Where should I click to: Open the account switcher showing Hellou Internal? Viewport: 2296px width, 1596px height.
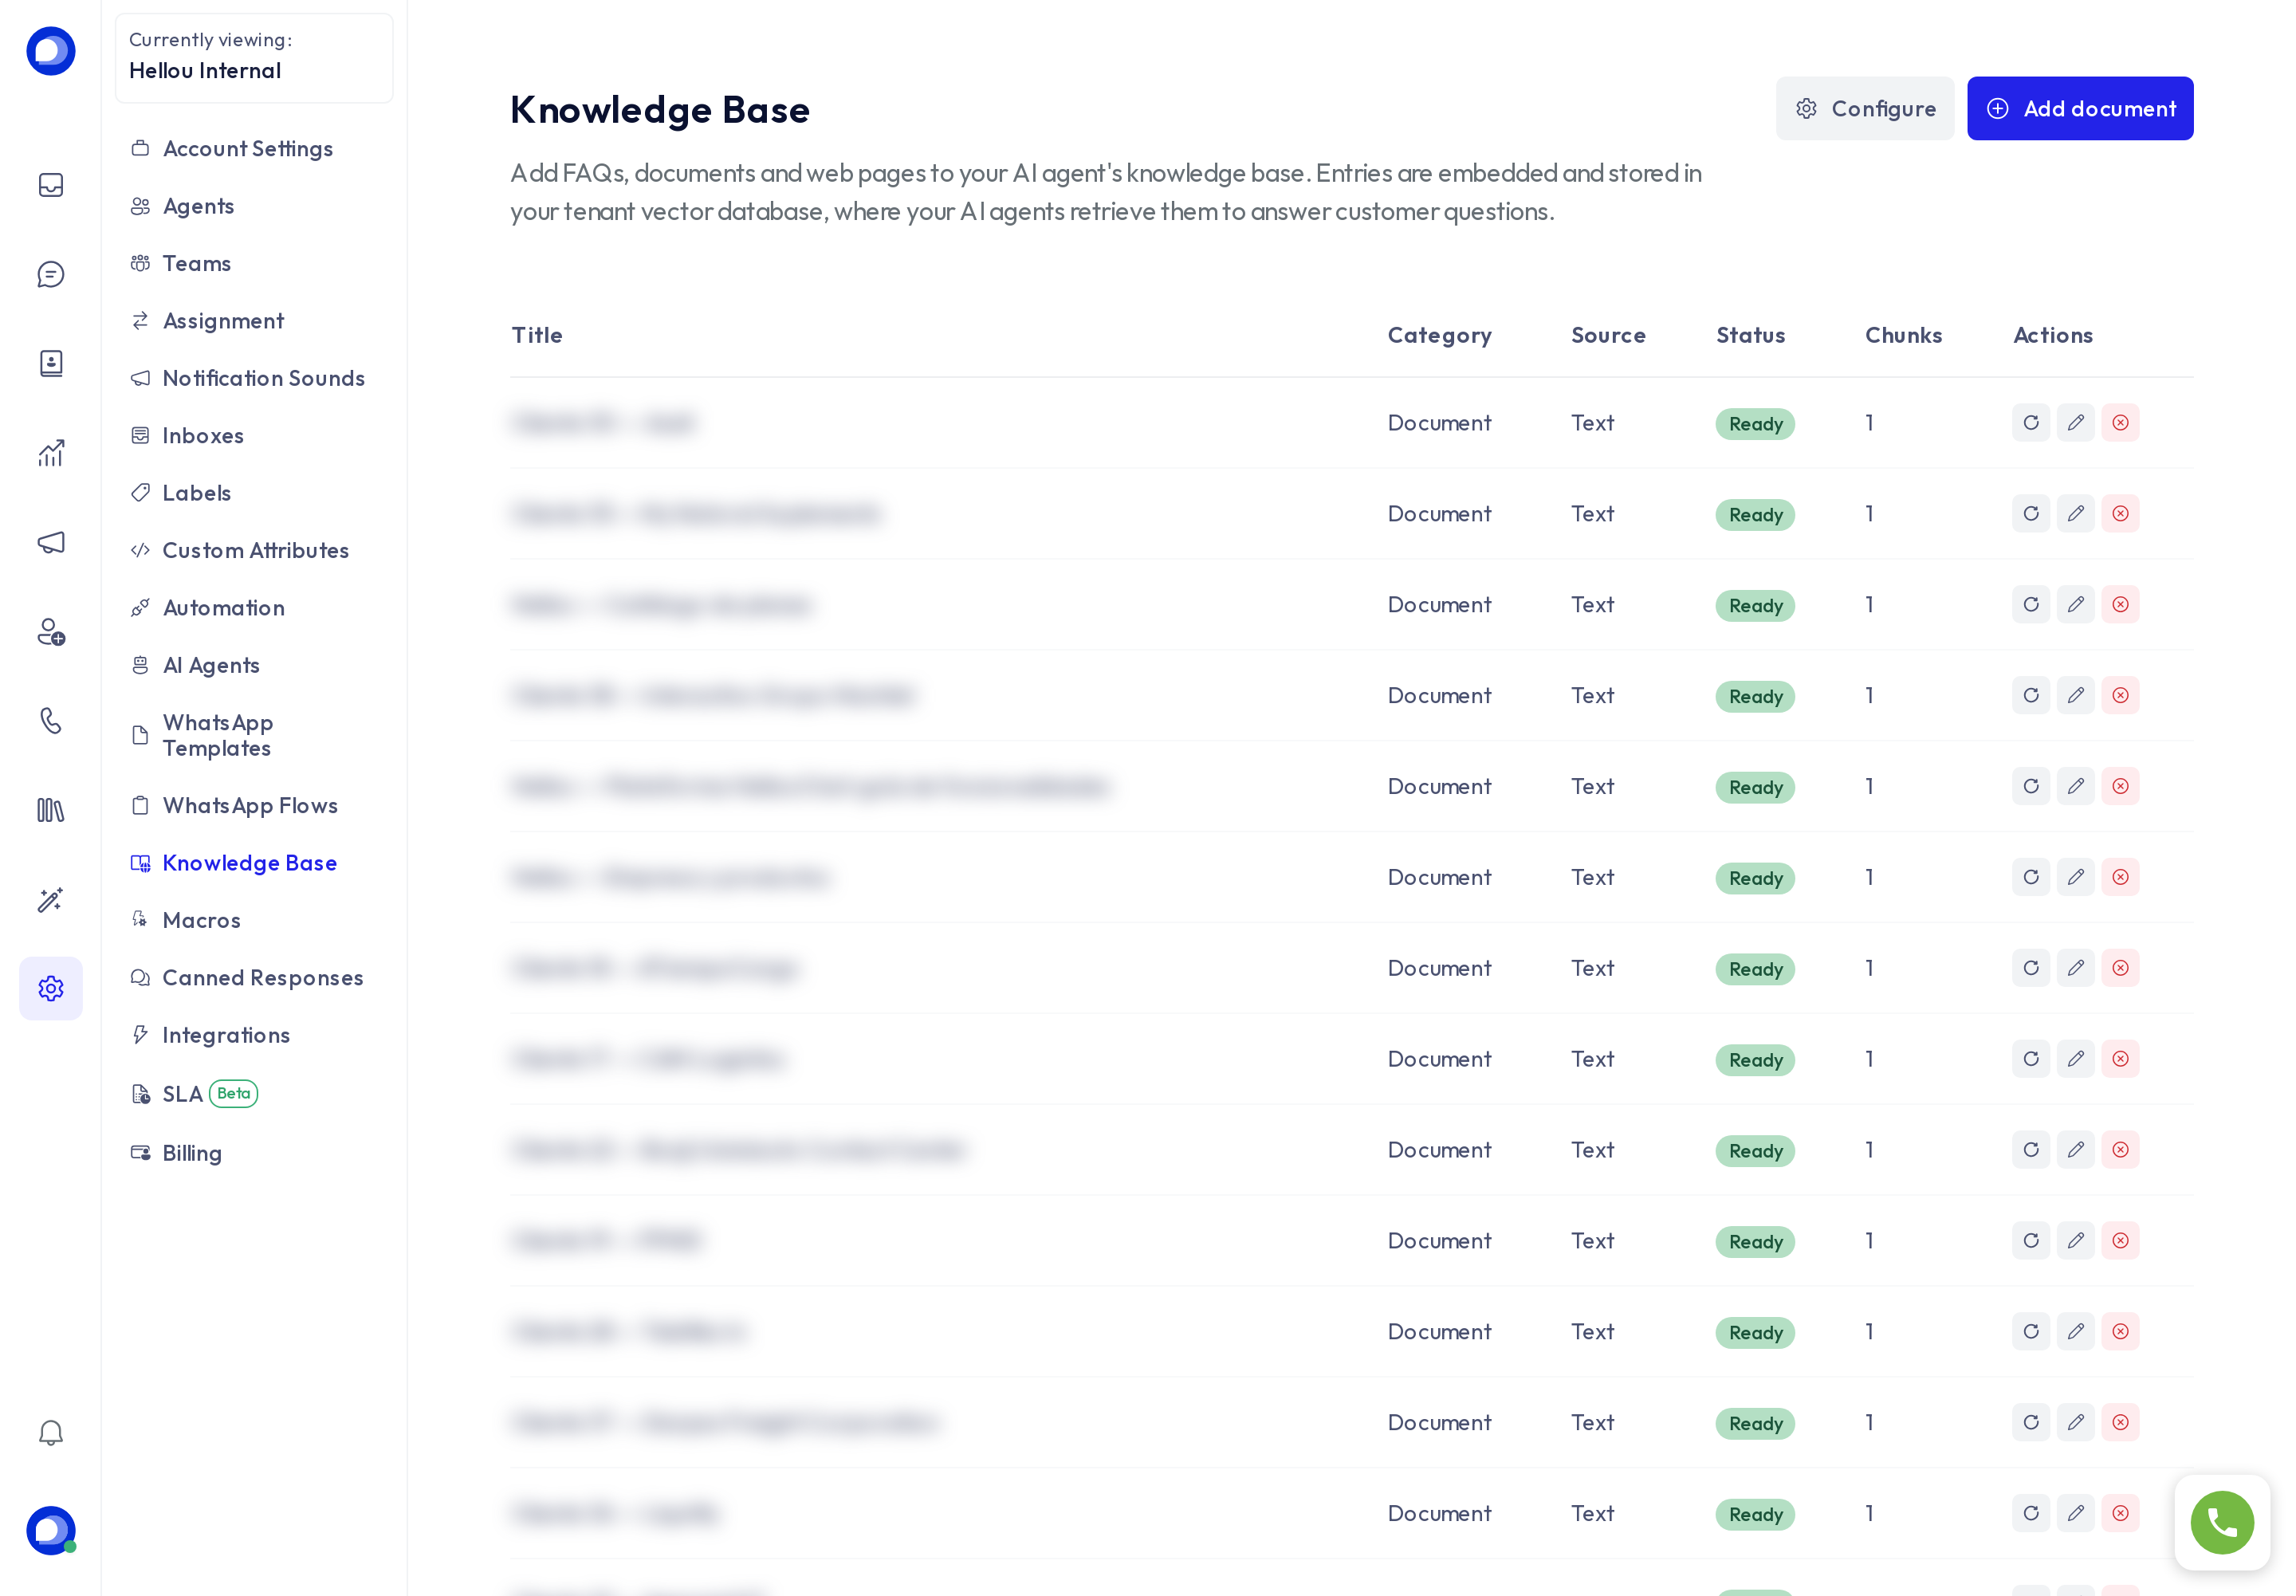(x=254, y=57)
